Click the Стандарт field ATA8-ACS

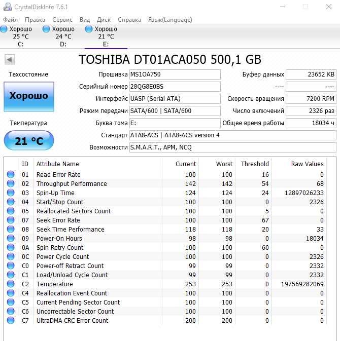point(233,135)
